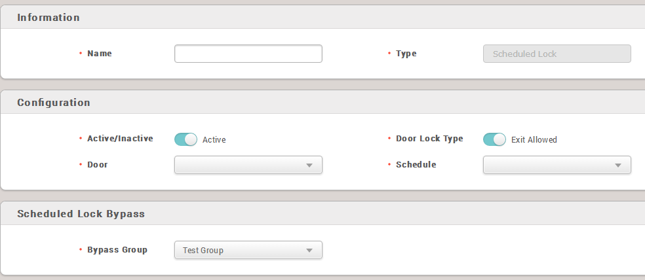Open the Schedule dropdown
Viewport: 645px width, 280px height.
click(557, 165)
